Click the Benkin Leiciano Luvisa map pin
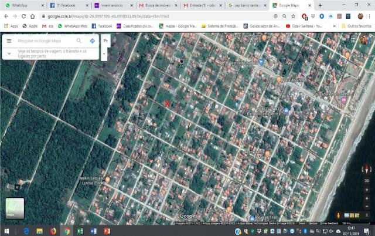 click(108, 180)
